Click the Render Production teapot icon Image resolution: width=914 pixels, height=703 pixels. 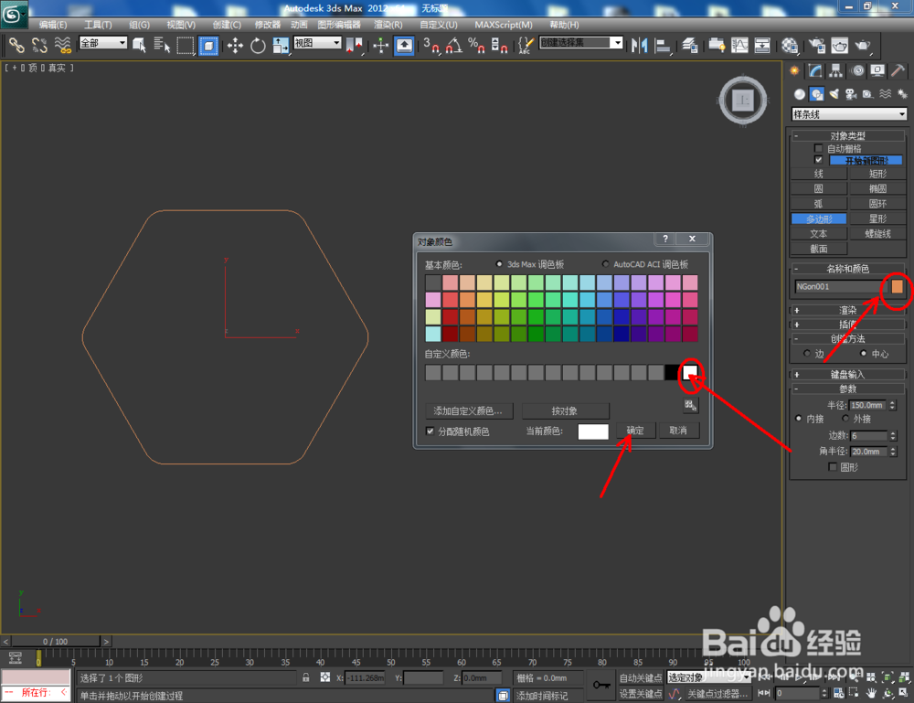click(x=863, y=45)
